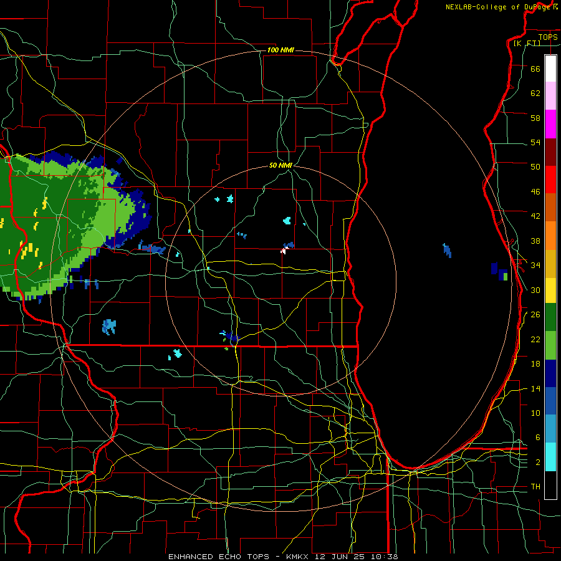Click the black TH legend band
Viewport: 561px width, 561px height.
550,485
